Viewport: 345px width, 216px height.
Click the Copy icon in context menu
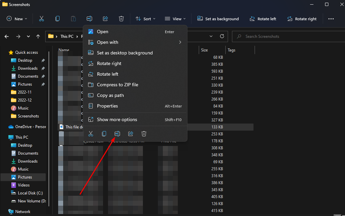104,134
